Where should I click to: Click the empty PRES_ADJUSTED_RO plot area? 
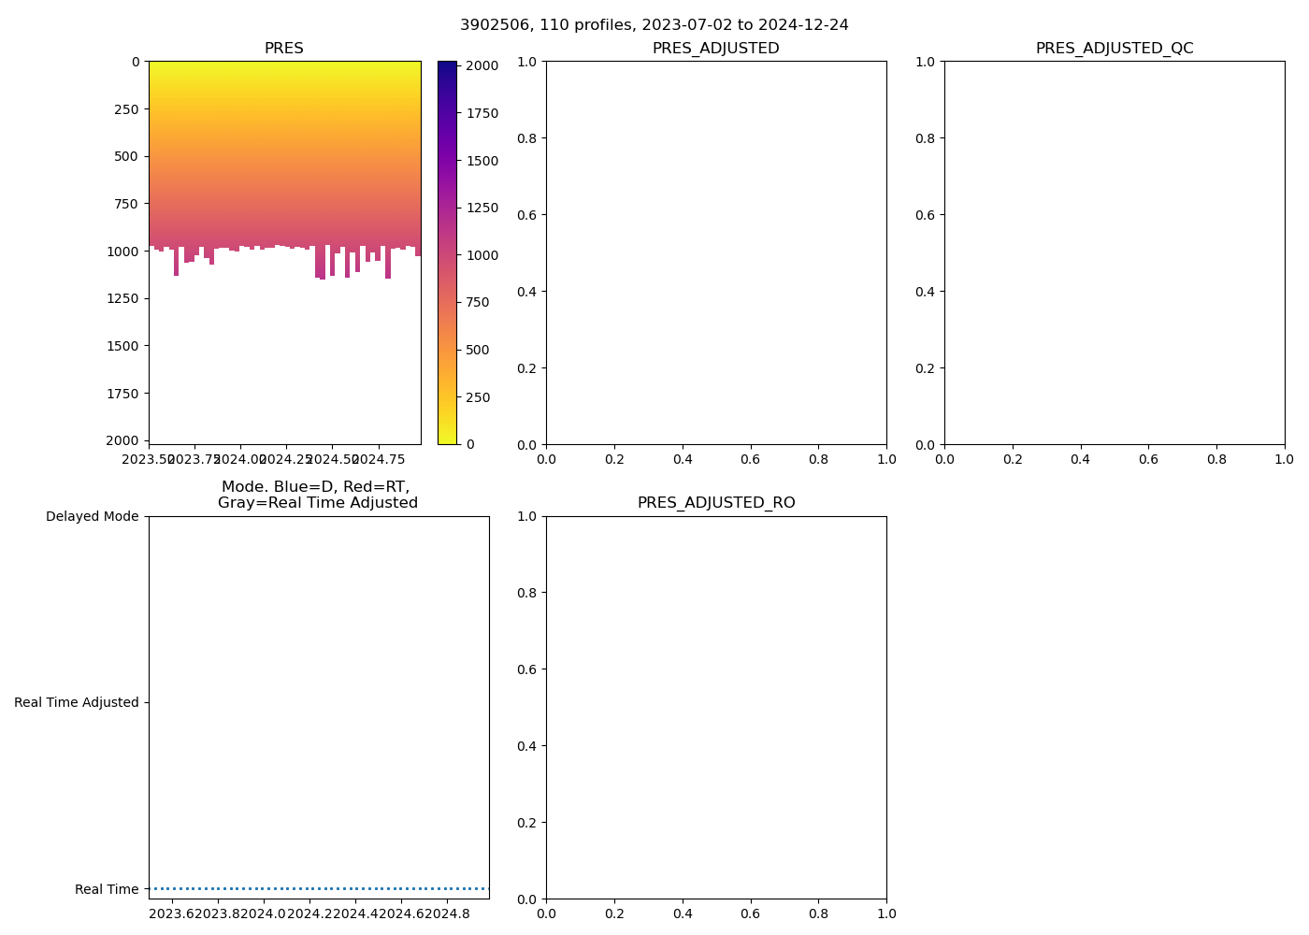click(x=715, y=707)
